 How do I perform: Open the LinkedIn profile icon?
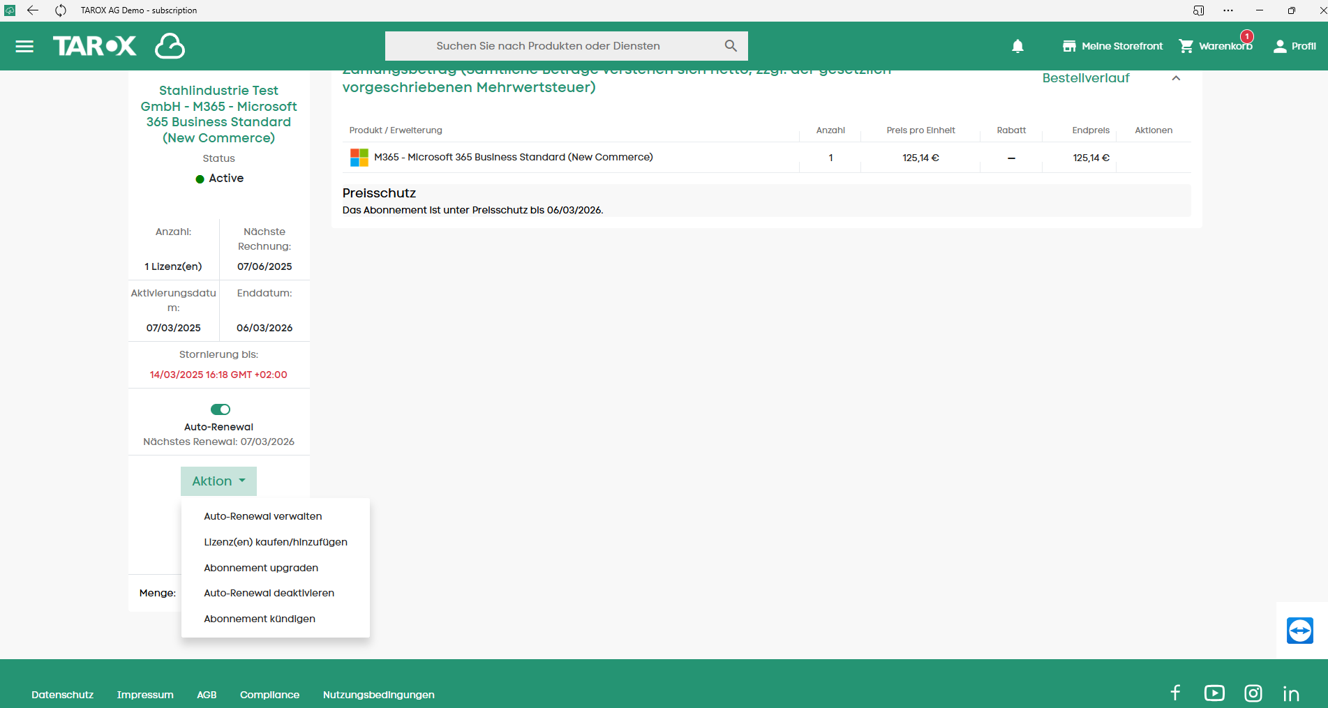pos(1291,693)
